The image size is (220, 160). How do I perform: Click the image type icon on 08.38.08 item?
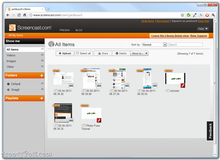coord(99,85)
